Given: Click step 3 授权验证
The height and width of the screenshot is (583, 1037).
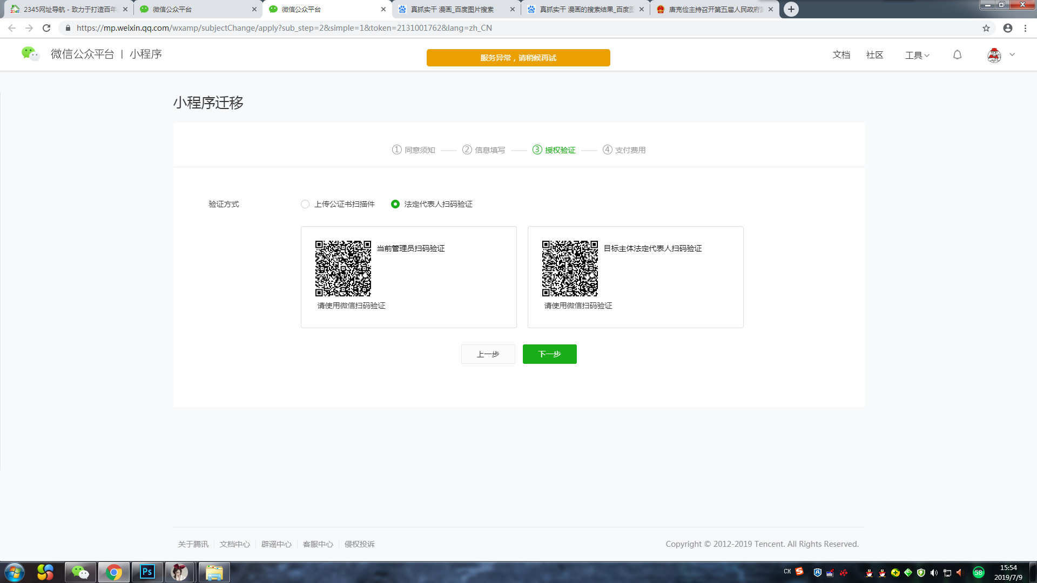Looking at the screenshot, I should [x=554, y=150].
